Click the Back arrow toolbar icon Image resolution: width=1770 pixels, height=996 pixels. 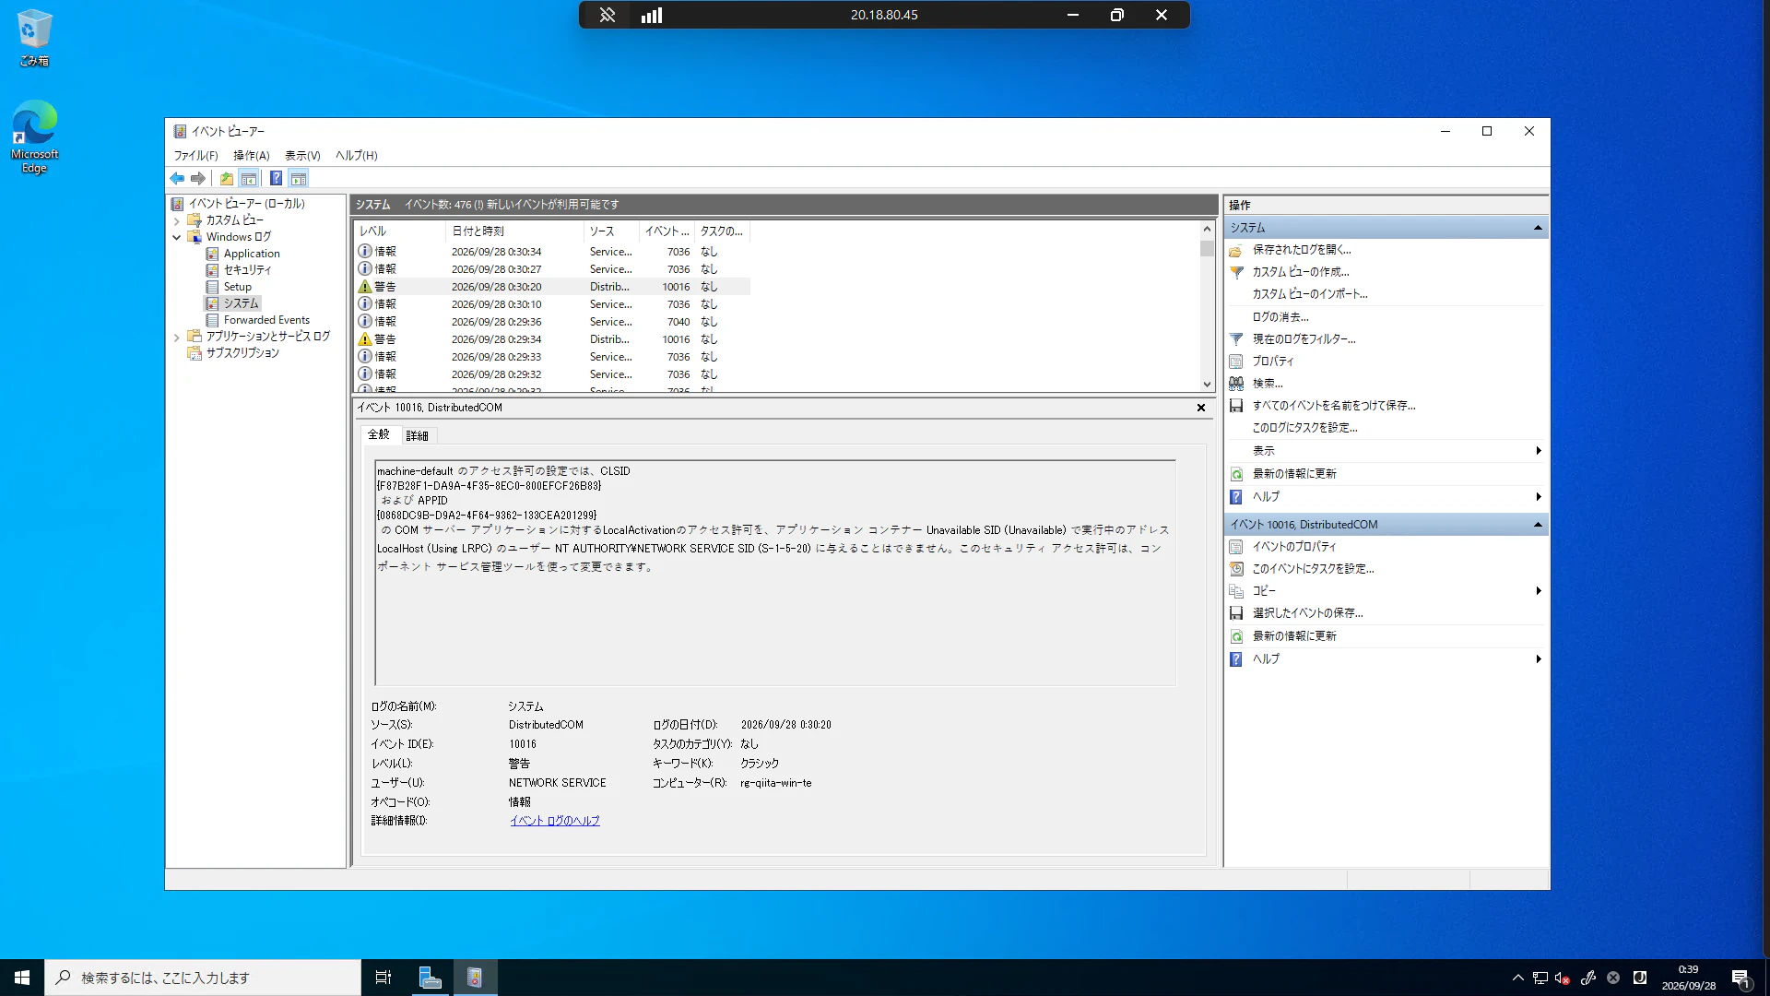tap(177, 179)
